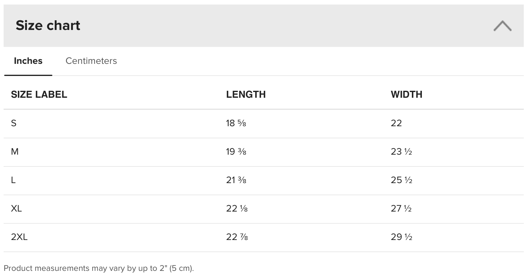Click the product measurements disclaimer text
Screen dimensions: 525x276
pos(99,268)
